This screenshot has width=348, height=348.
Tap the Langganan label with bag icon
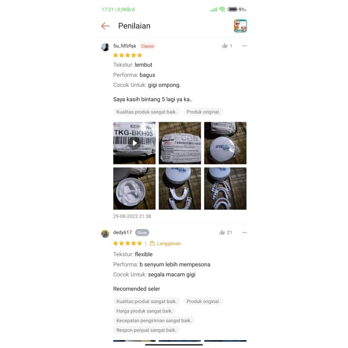pos(165,244)
